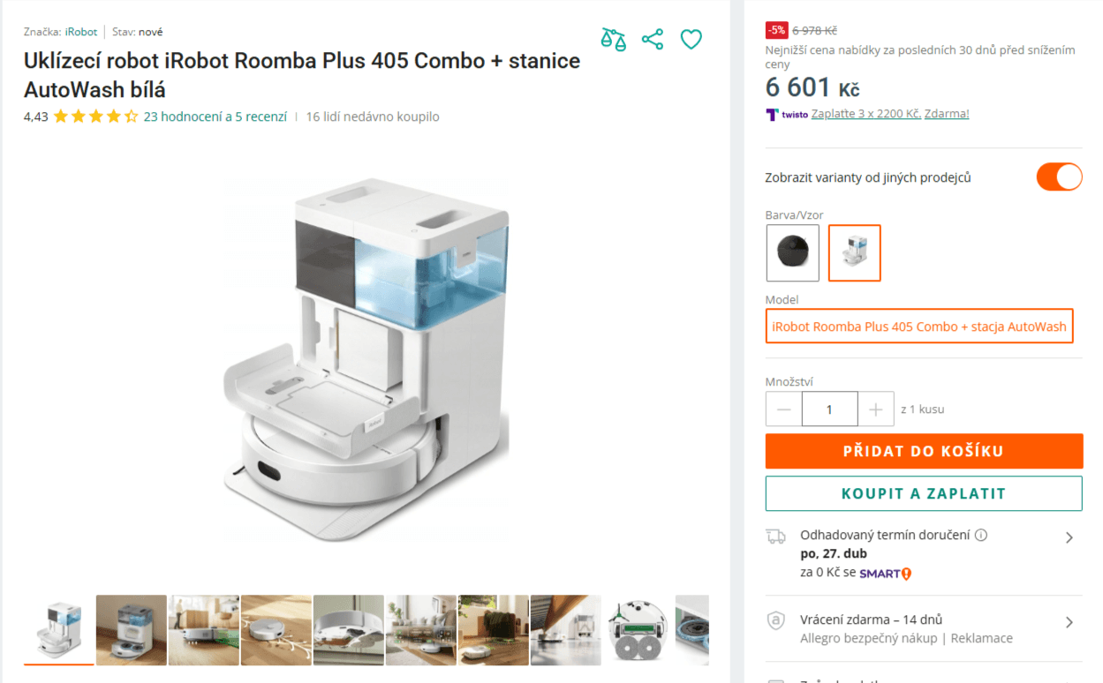The image size is (1103, 683).
Task: Click the SMART! logo
Action: (x=885, y=573)
